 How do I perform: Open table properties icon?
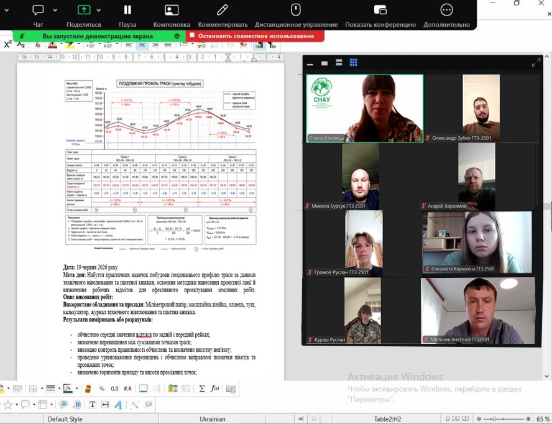coord(231,389)
